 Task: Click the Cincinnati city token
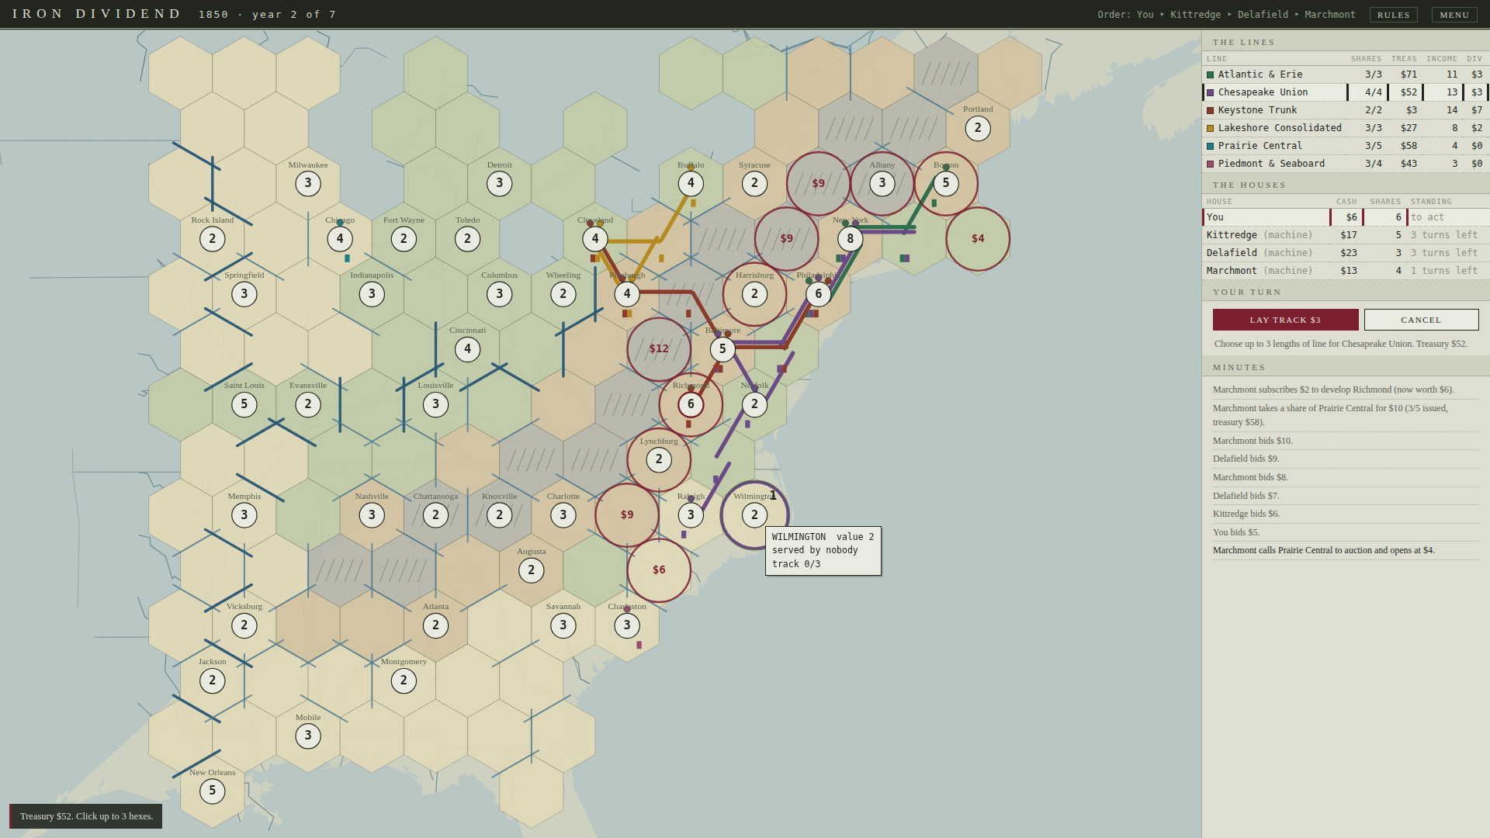click(467, 349)
